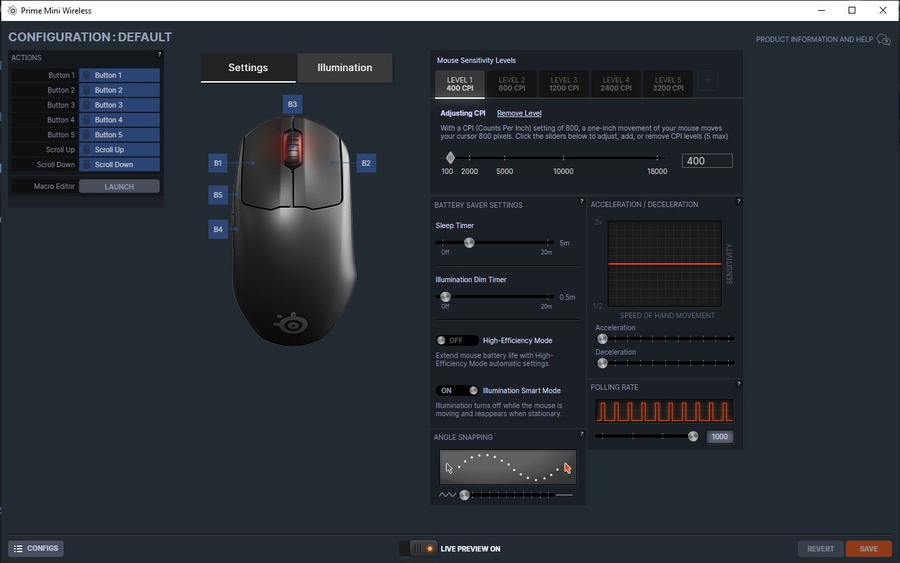The width and height of the screenshot is (900, 563).
Task: Launch the Macro Editor
Action: click(119, 187)
